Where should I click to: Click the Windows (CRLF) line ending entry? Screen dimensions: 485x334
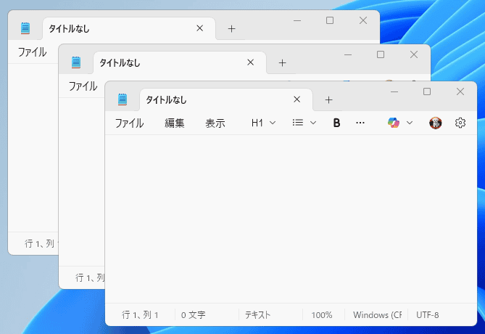378,315
